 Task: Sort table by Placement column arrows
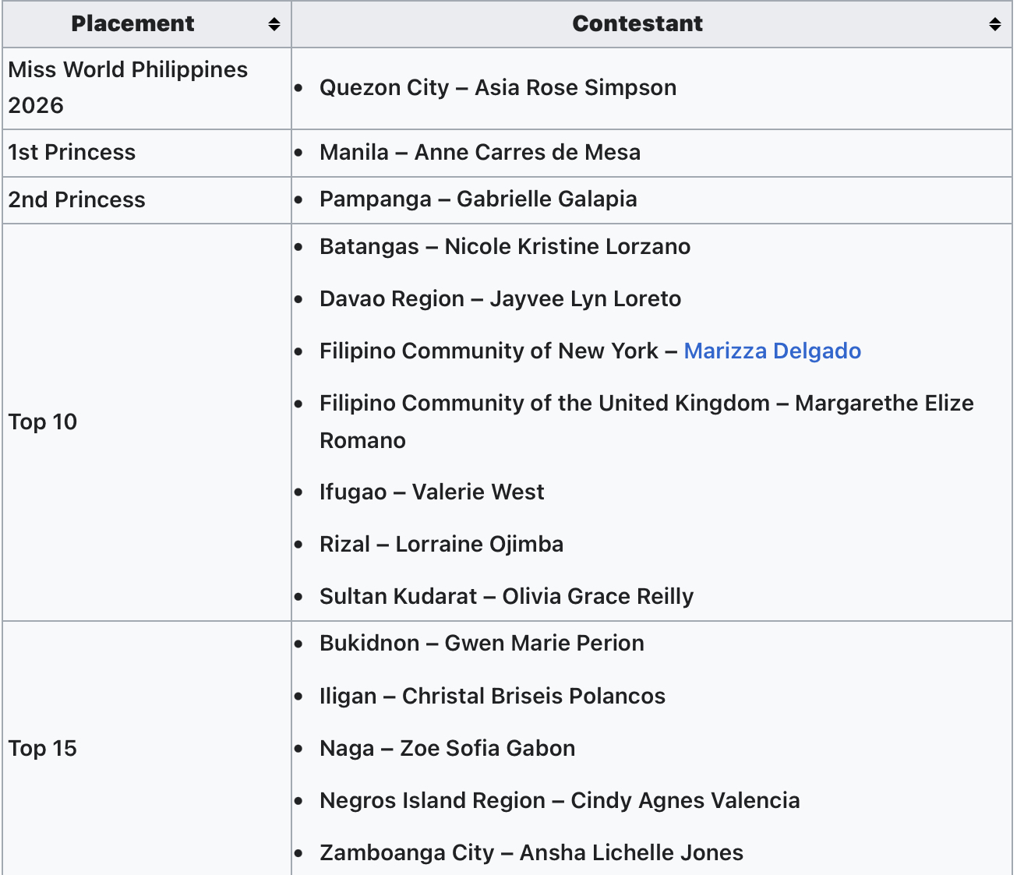click(274, 24)
